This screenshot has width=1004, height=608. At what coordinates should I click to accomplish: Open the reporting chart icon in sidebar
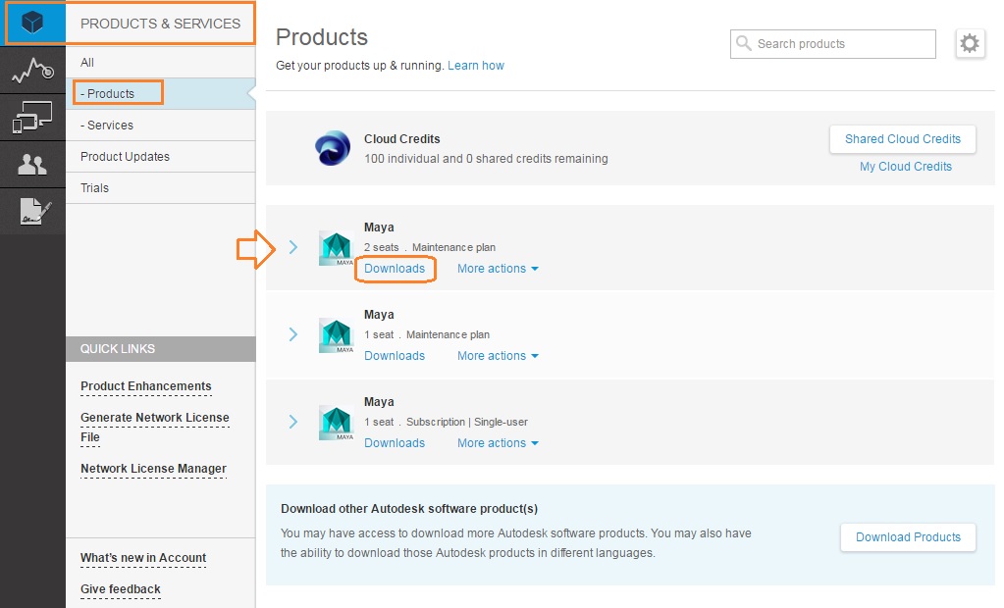click(32, 71)
